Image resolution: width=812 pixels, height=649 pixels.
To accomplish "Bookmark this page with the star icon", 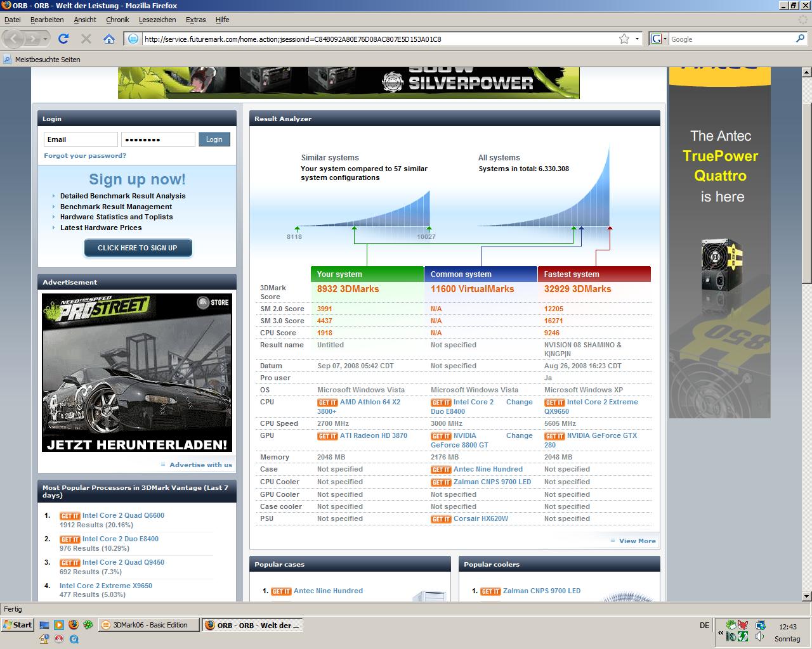I will click(624, 39).
